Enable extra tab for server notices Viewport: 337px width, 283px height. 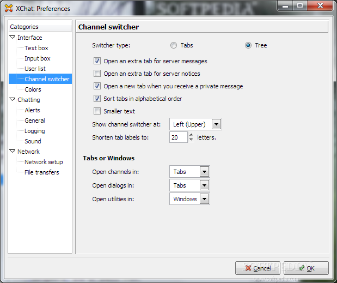(x=97, y=74)
